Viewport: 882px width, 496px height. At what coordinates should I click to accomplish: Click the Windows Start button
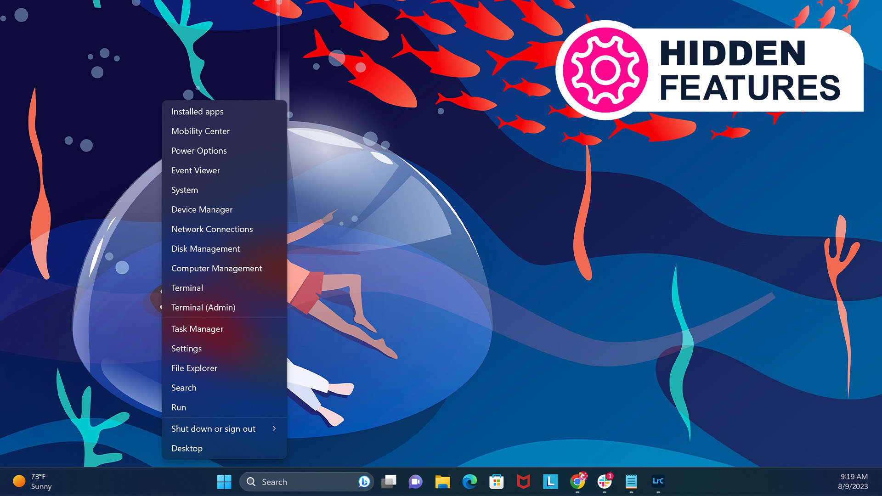coord(224,481)
